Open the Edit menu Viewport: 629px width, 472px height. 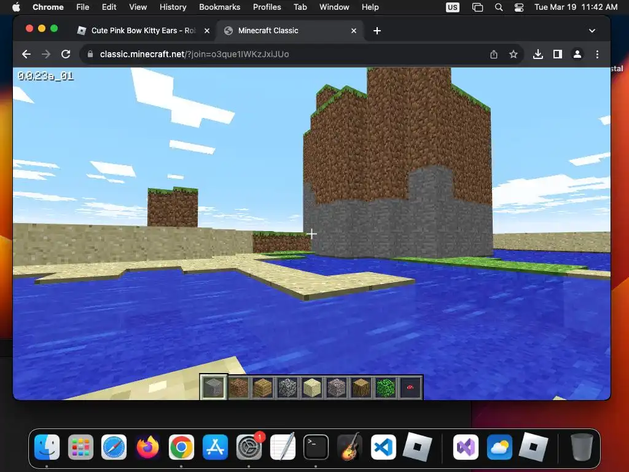(x=109, y=7)
